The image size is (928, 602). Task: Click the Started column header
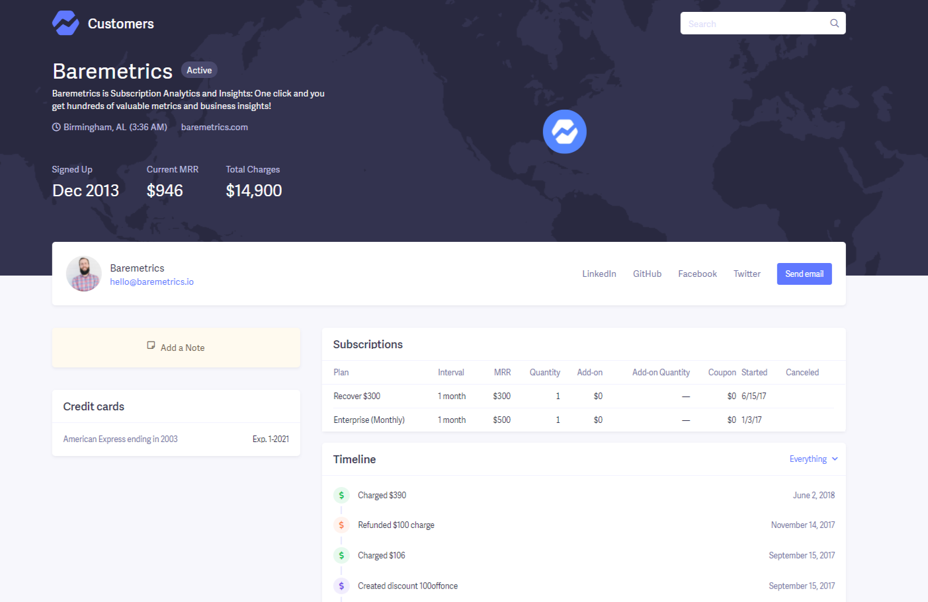[x=754, y=372]
